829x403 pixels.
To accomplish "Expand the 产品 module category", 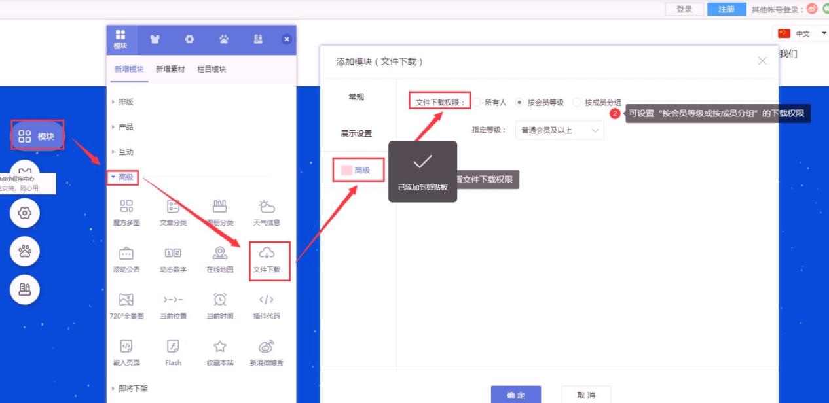I will pyautogui.click(x=126, y=127).
